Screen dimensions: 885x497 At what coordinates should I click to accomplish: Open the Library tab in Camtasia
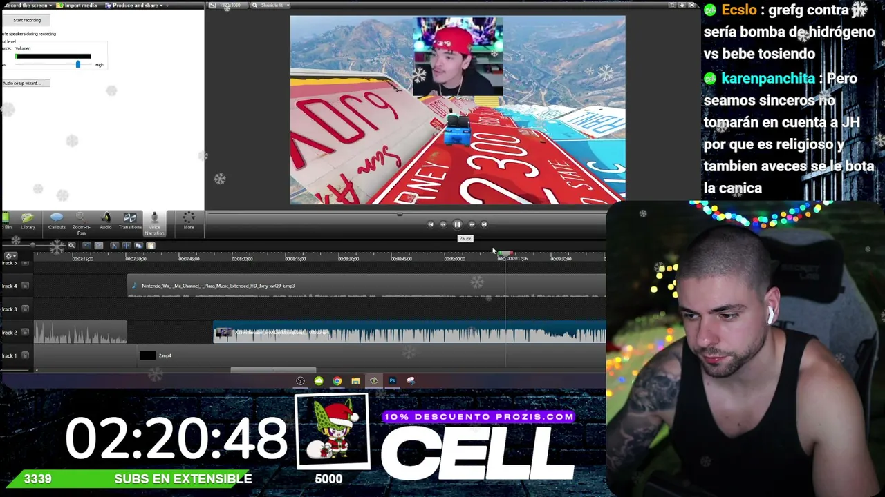click(28, 221)
